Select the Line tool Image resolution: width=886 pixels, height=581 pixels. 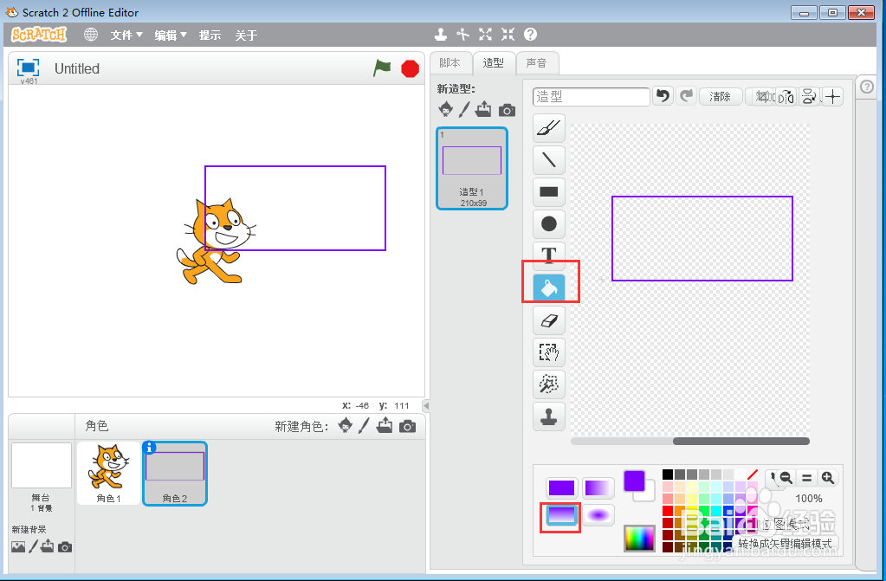pos(549,159)
